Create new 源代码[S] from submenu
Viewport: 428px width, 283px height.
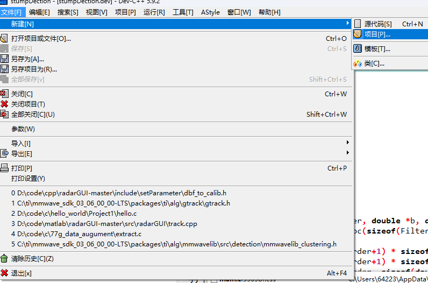pos(390,24)
